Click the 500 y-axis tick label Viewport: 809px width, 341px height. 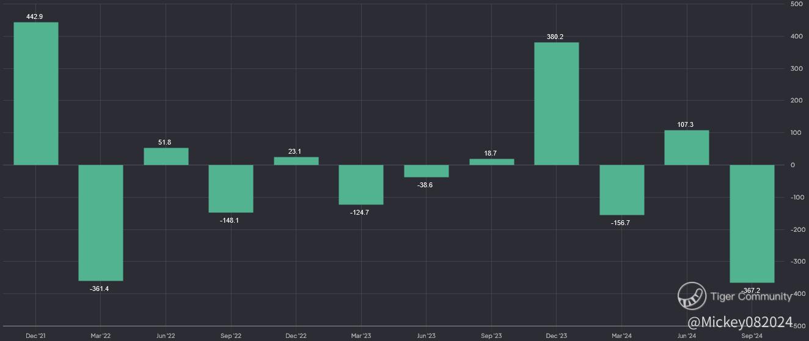coord(797,4)
